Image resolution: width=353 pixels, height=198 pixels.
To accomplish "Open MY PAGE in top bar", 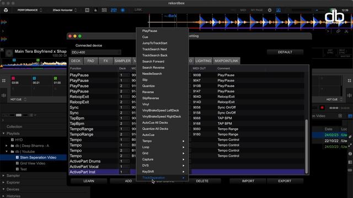I will click(x=256, y=10).
